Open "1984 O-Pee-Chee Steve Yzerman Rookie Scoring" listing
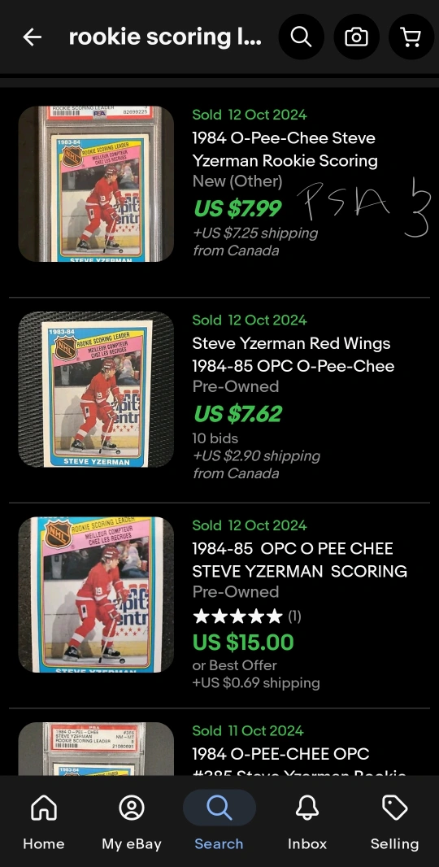 [285, 150]
